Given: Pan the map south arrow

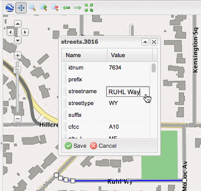Looking at the screenshot, I should tap(17, 41).
